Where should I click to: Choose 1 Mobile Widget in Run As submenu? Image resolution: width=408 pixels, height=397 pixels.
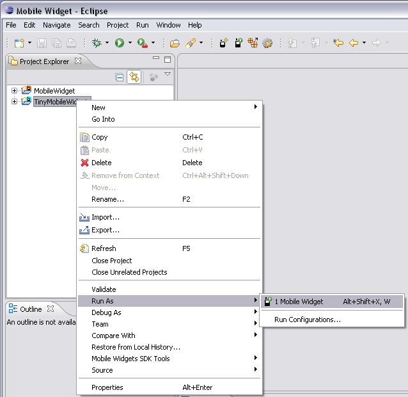299,302
